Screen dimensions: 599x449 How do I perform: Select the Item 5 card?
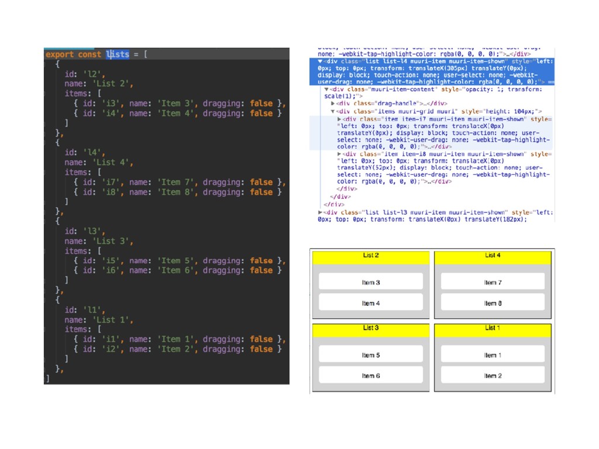371,355
